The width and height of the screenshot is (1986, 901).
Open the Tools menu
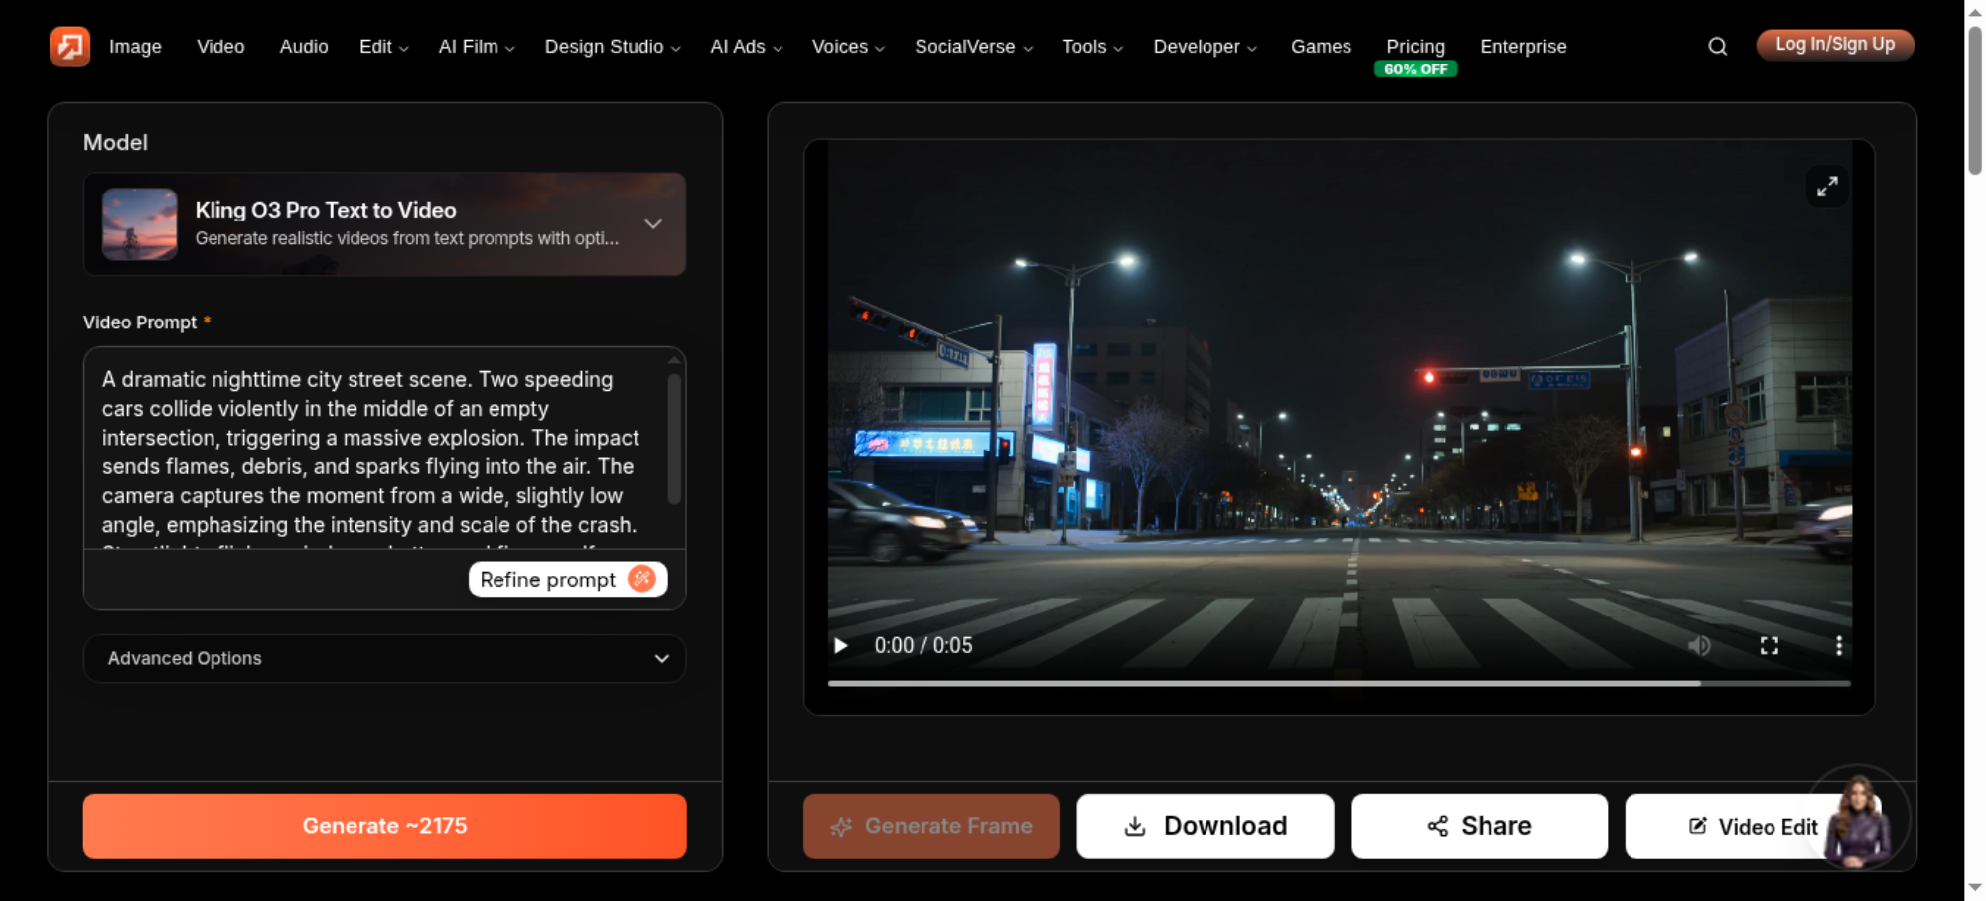pyautogui.click(x=1092, y=47)
